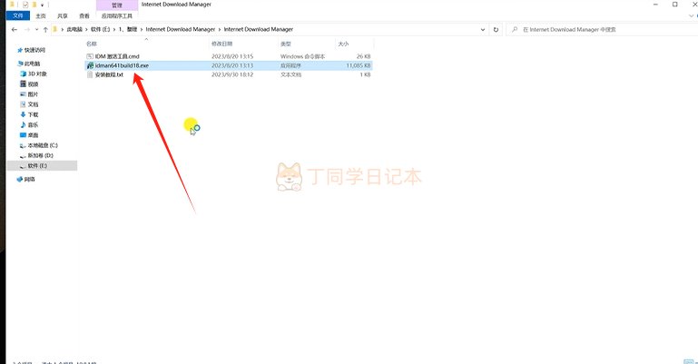Open the 文件 File menu tab
The height and width of the screenshot is (364, 698).
(18, 15)
